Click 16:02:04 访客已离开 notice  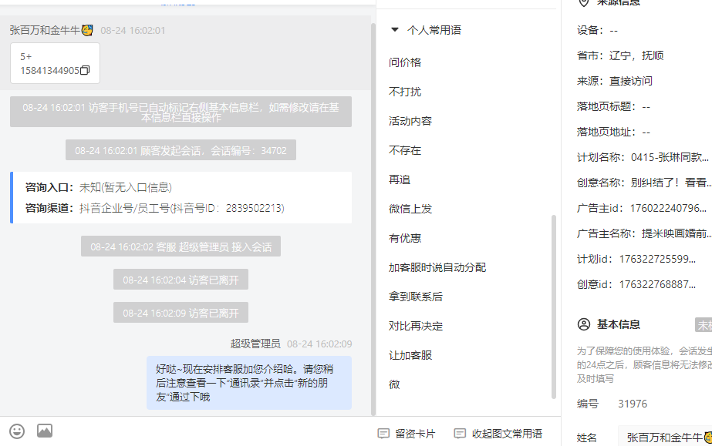181,280
